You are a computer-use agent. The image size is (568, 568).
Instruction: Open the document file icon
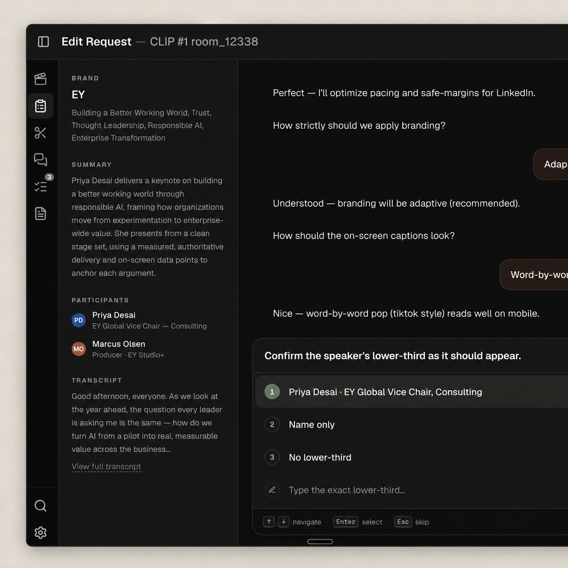(x=41, y=213)
